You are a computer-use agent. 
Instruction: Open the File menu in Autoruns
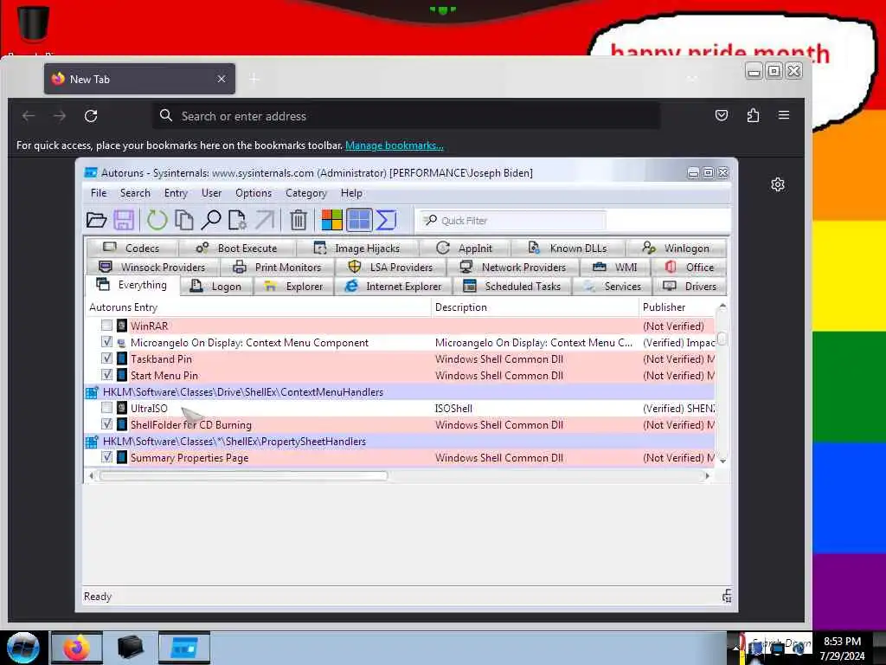pyautogui.click(x=99, y=193)
